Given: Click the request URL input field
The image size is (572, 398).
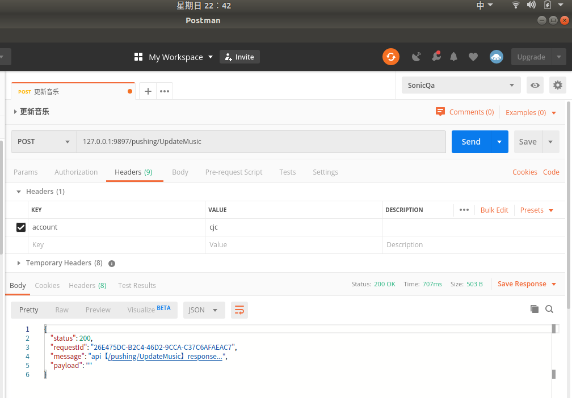Looking at the screenshot, I should tap(261, 142).
